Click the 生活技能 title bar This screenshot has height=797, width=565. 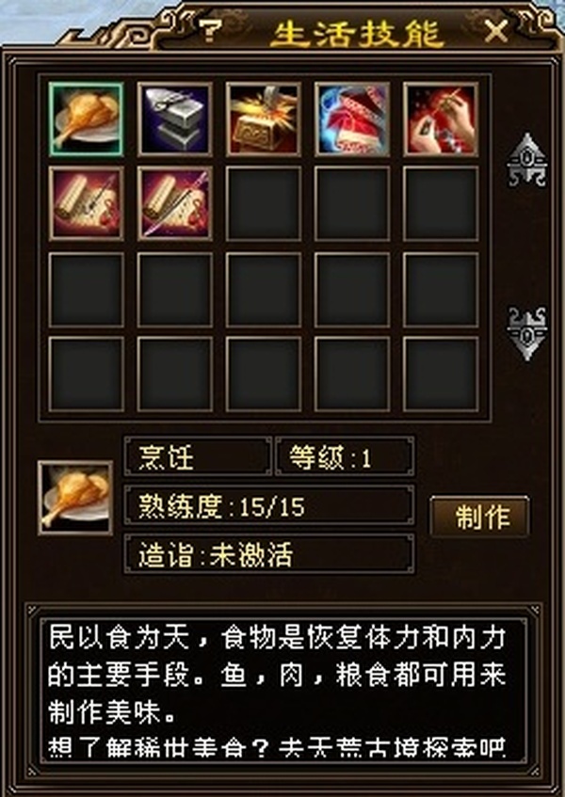356,33
